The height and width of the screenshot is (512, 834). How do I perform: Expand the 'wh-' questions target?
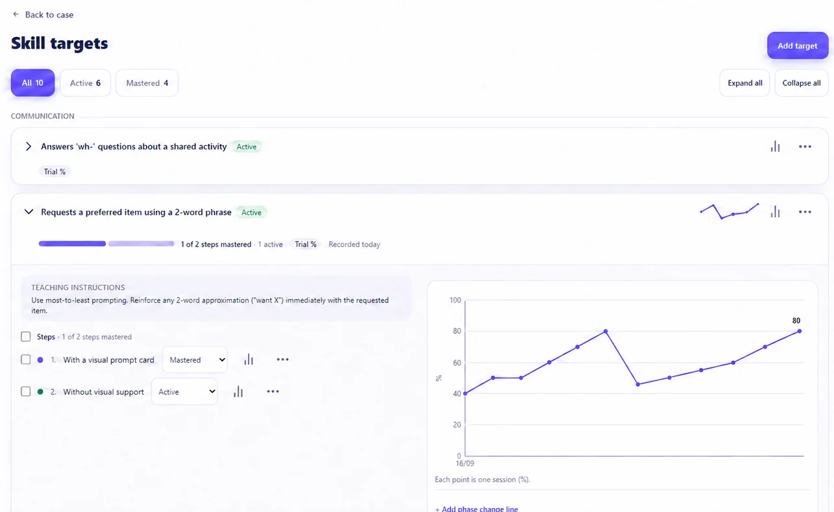(29, 147)
